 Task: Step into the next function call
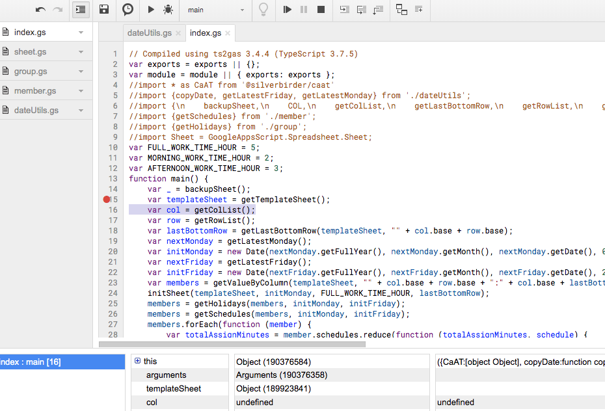tap(344, 10)
